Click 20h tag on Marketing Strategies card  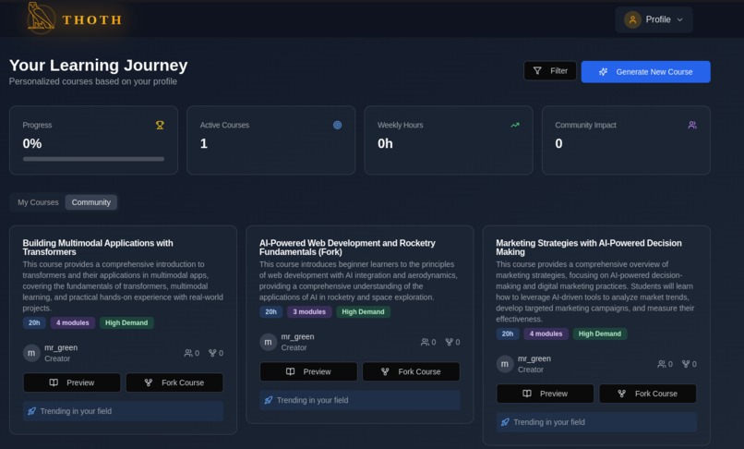(508, 334)
